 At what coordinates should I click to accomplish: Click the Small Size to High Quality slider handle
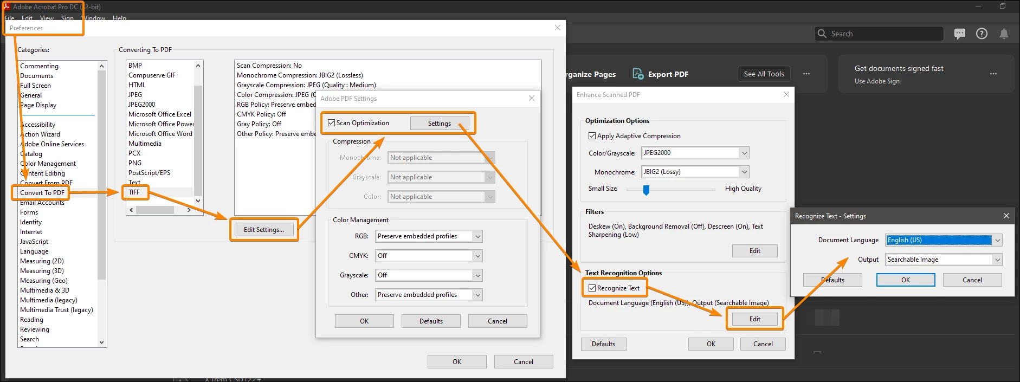[x=646, y=190]
